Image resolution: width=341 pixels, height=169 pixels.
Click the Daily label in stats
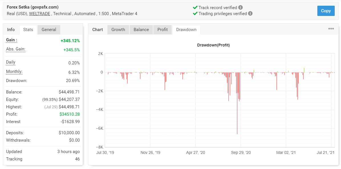(11, 62)
